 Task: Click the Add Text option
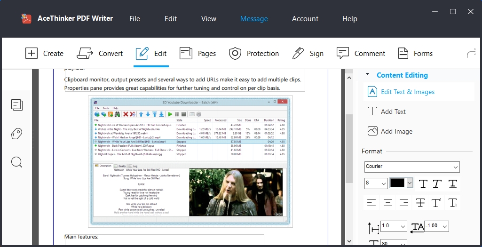tap(387, 112)
